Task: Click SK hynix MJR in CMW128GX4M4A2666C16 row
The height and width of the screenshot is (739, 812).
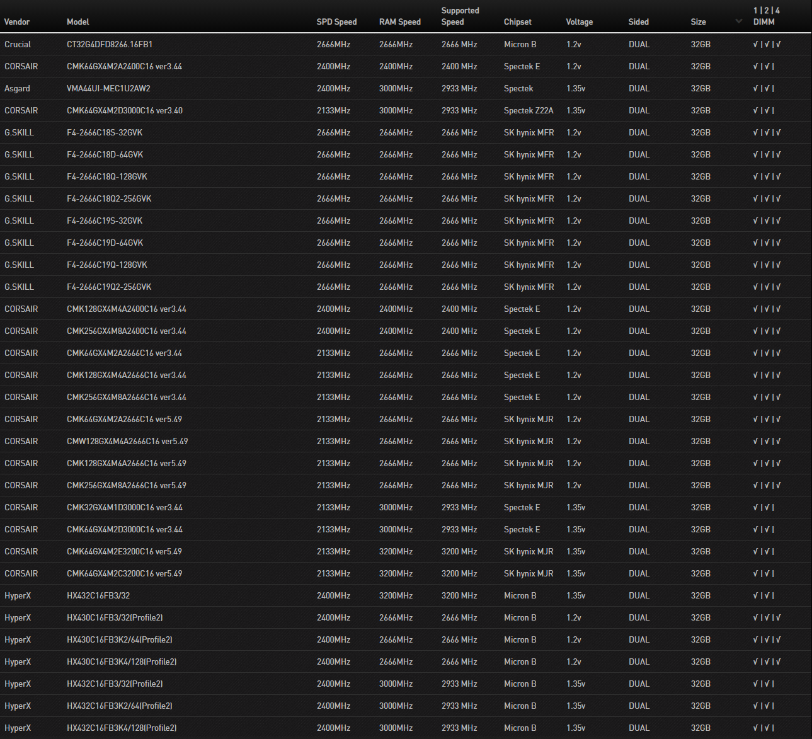Action: tap(529, 442)
